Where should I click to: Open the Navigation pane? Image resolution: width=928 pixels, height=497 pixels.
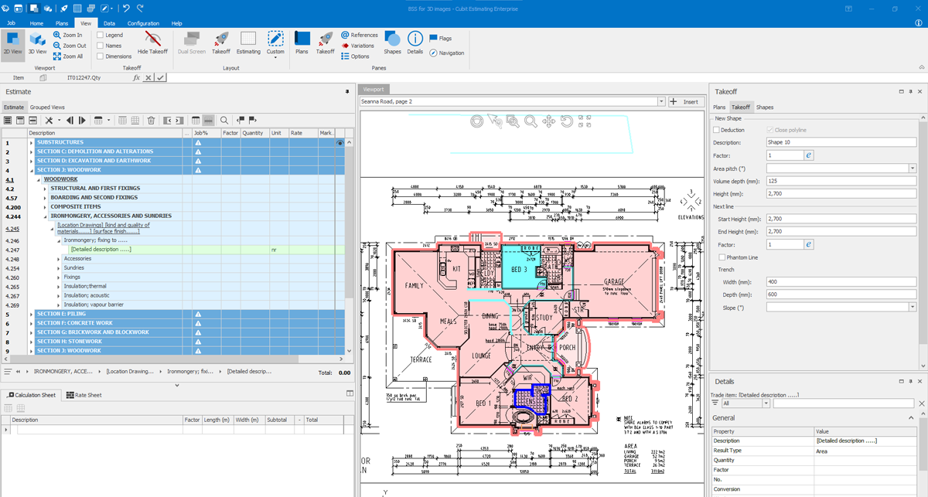click(446, 53)
